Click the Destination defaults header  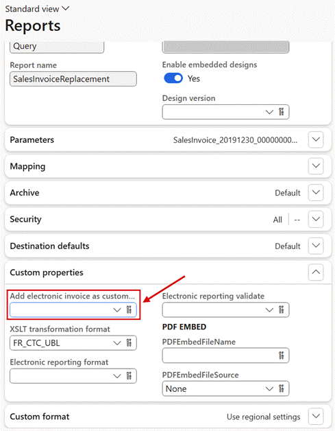click(x=49, y=246)
